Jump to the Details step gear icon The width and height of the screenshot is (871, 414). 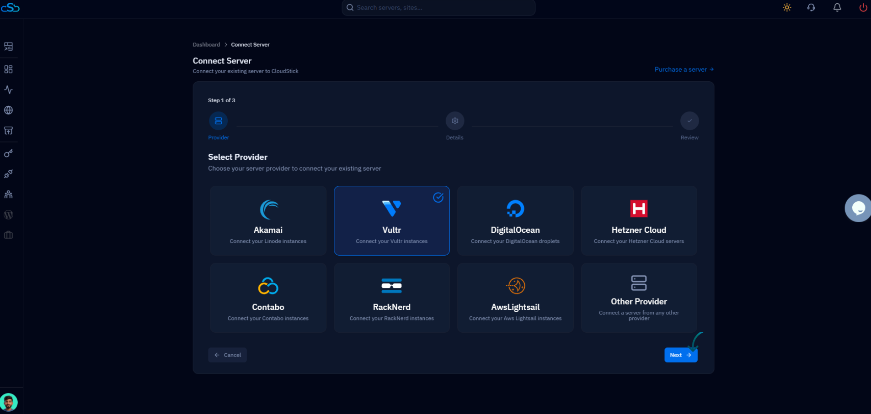click(455, 121)
